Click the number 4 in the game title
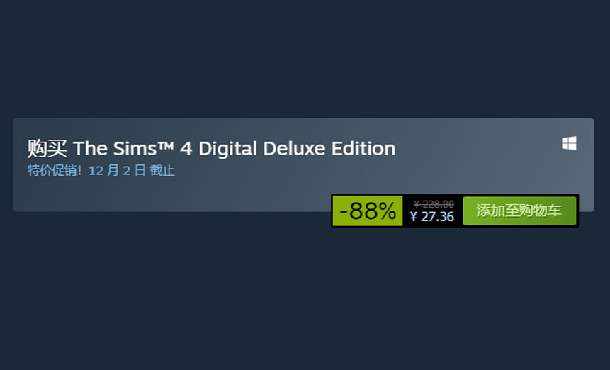Image resolution: width=610 pixels, height=370 pixels. click(186, 149)
